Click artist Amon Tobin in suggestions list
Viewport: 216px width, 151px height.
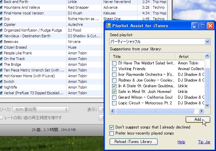click(x=188, y=63)
